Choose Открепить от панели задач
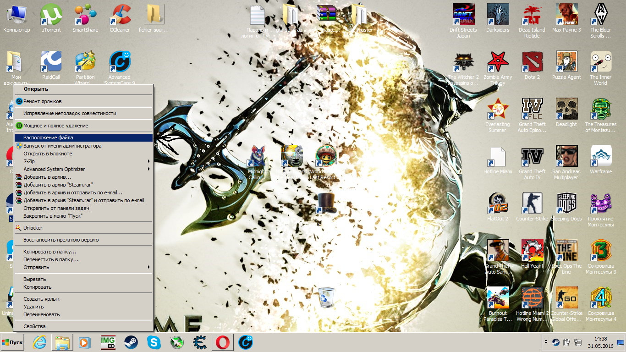Viewport: 626px width, 352px height. click(x=83, y=208)
